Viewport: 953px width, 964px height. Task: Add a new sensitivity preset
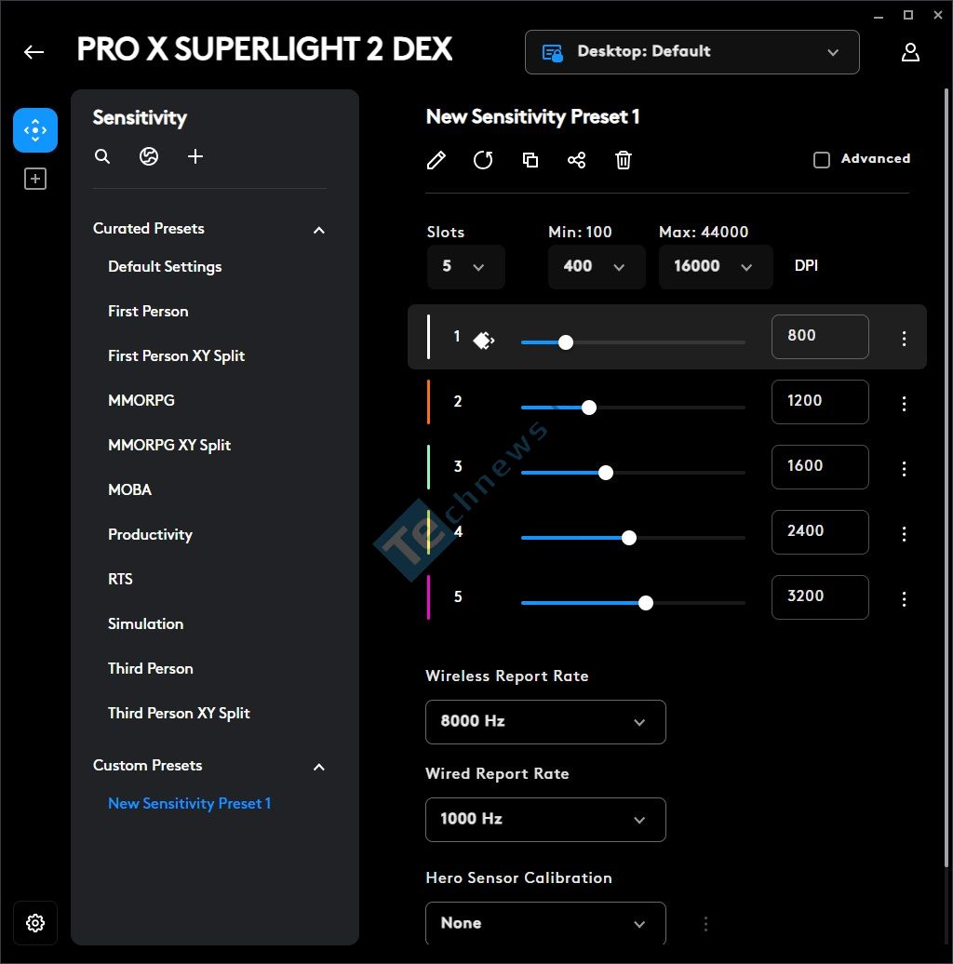click(x=195, y=156)
